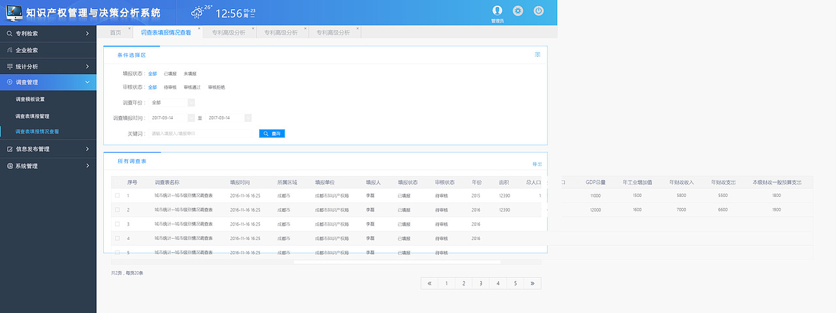Image resolution: width=836 pixels, height=313 pixels.
Task: Collapse the 调查管理 sidebar chevron
Action: [x=88, y=82]
